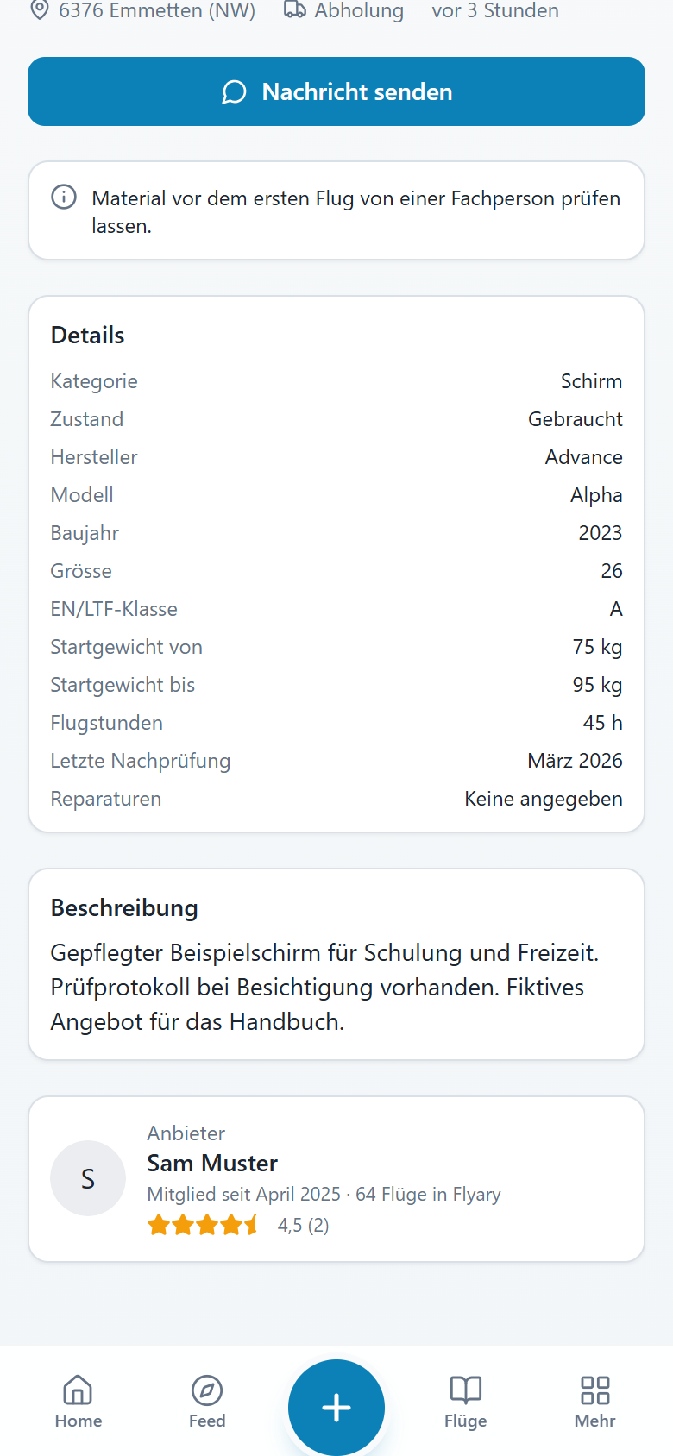The width and height of the screenshot is (673, 1456).
Task: Click the info icon in material notice
Action: [x=64, y=197]
